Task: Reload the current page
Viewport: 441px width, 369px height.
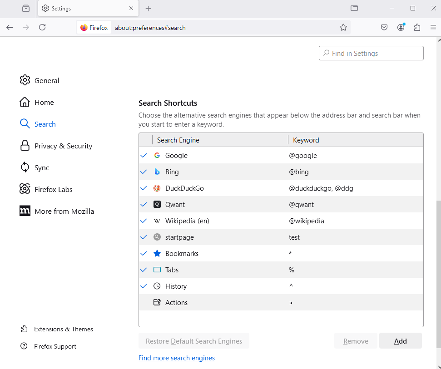Action: tap(42, 27)
